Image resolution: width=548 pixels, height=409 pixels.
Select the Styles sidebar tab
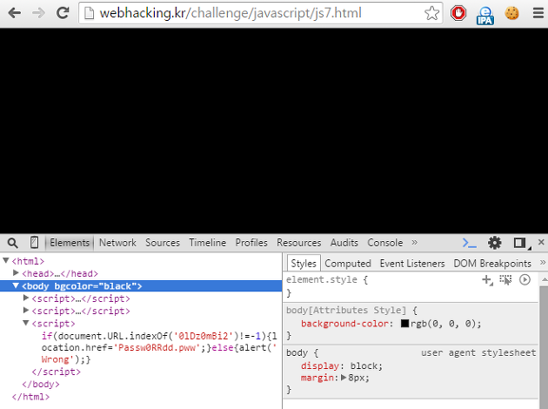pyautogui.click(x=304, y=263)
